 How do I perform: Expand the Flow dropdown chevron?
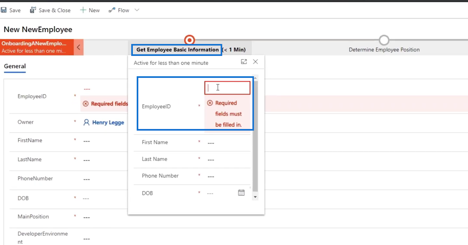click(x=137, y=10)
